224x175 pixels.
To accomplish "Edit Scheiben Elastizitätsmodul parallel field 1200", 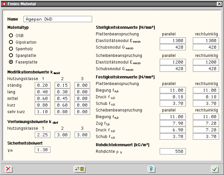I will [x=173, y=62].
